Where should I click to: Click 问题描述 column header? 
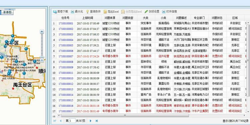(x=181, y=18)
